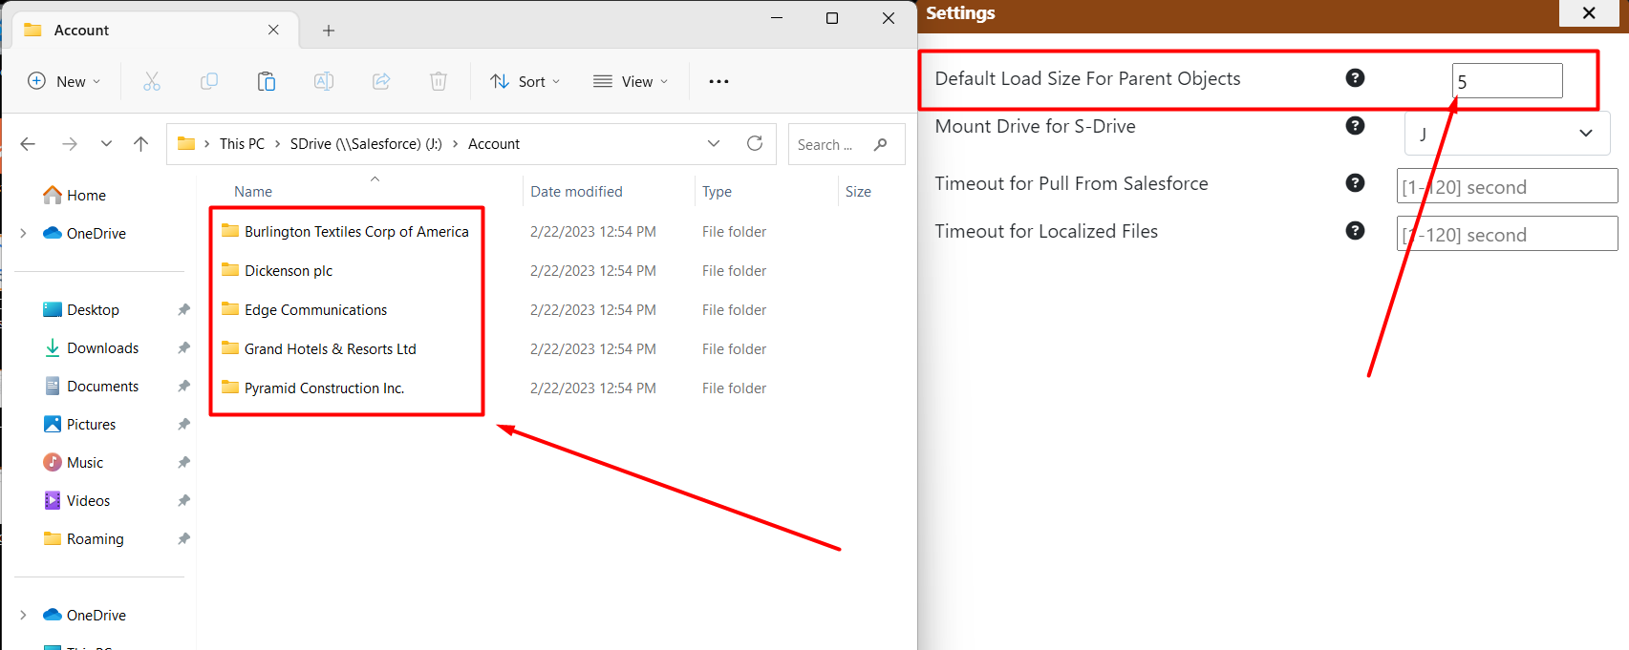Image resolution: width=1629 pixels, height=650 pixels.
Task: Click help icon for Default Load Size
Action: [1355, 78]
